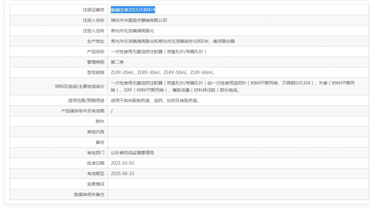Click the expiry date 2025-06-21
This screenshot has height=208, width=370.
tap(122, 174)
